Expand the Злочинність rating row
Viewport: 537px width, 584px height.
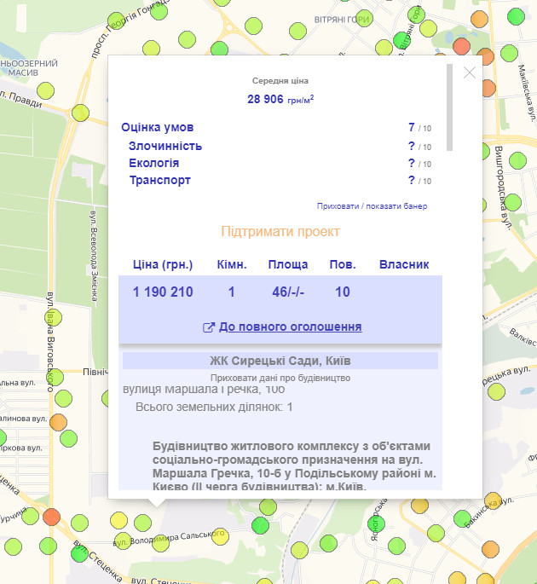(165, 146)
